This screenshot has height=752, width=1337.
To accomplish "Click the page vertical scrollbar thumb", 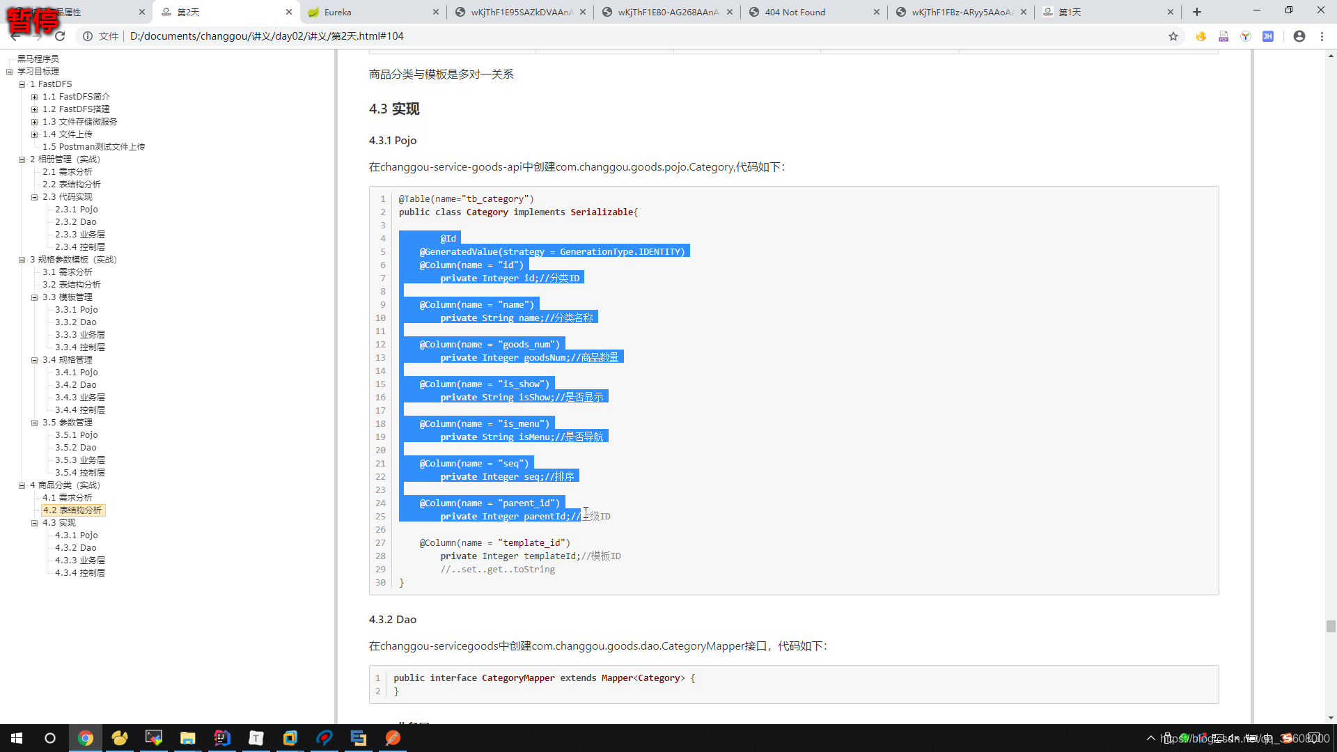I will [x=1331, y=626].
